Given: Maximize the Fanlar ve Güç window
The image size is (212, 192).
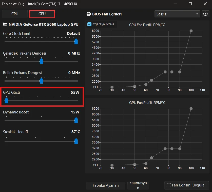Looking at the screenshot, I should pos(190,4).
